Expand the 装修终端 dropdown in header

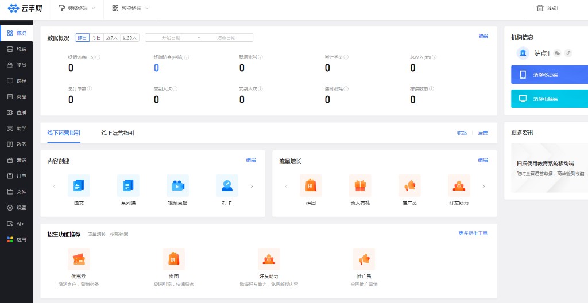(x=77, y=8)
